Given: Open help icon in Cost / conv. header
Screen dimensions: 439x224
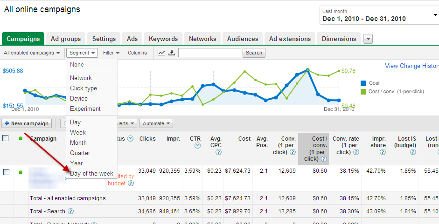Looking at the screenshot, I should [x=324, y=159].
